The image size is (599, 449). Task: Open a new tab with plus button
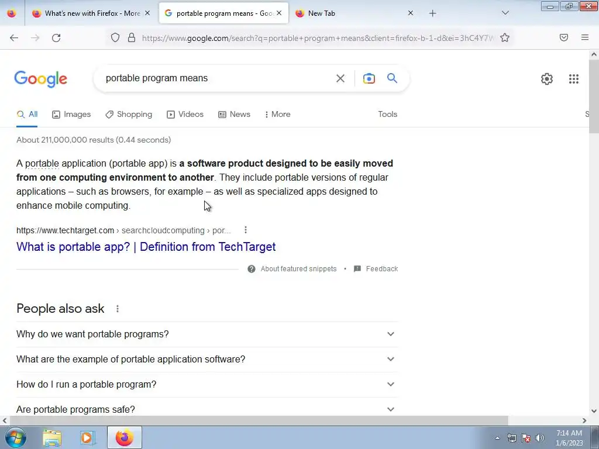(x=432, y=13)
